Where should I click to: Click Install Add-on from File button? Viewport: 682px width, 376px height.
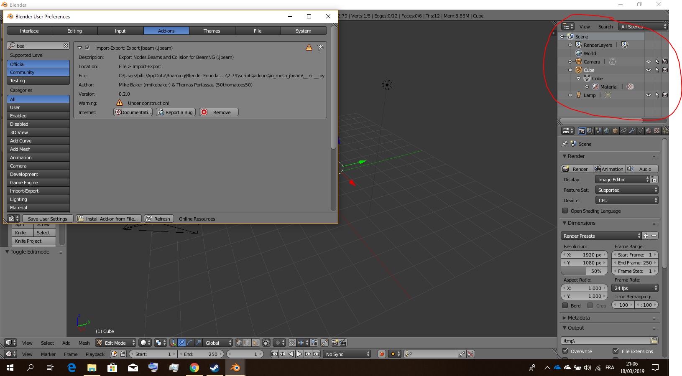click(109, 218)
